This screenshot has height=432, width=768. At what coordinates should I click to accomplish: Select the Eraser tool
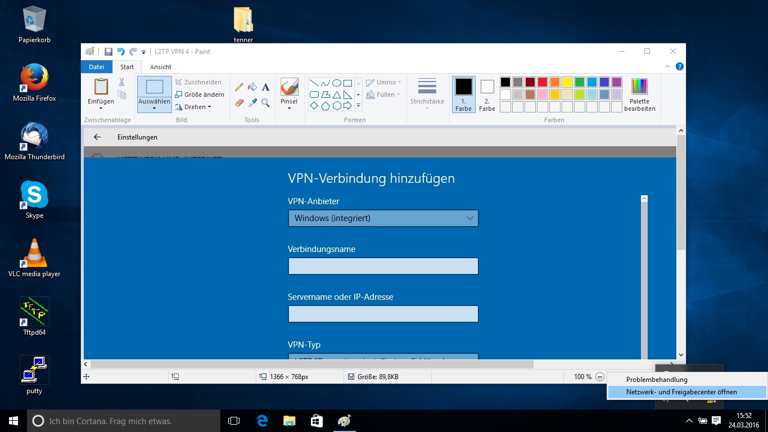(x=239, y=103)
